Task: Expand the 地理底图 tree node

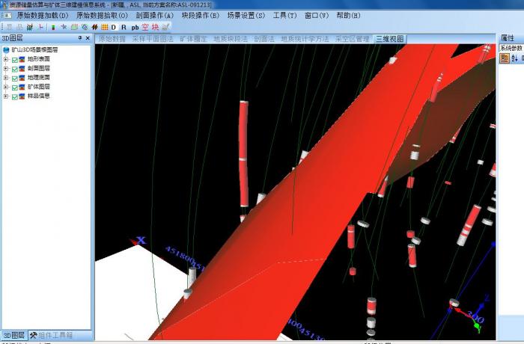Action: click(x=6, y=78)
